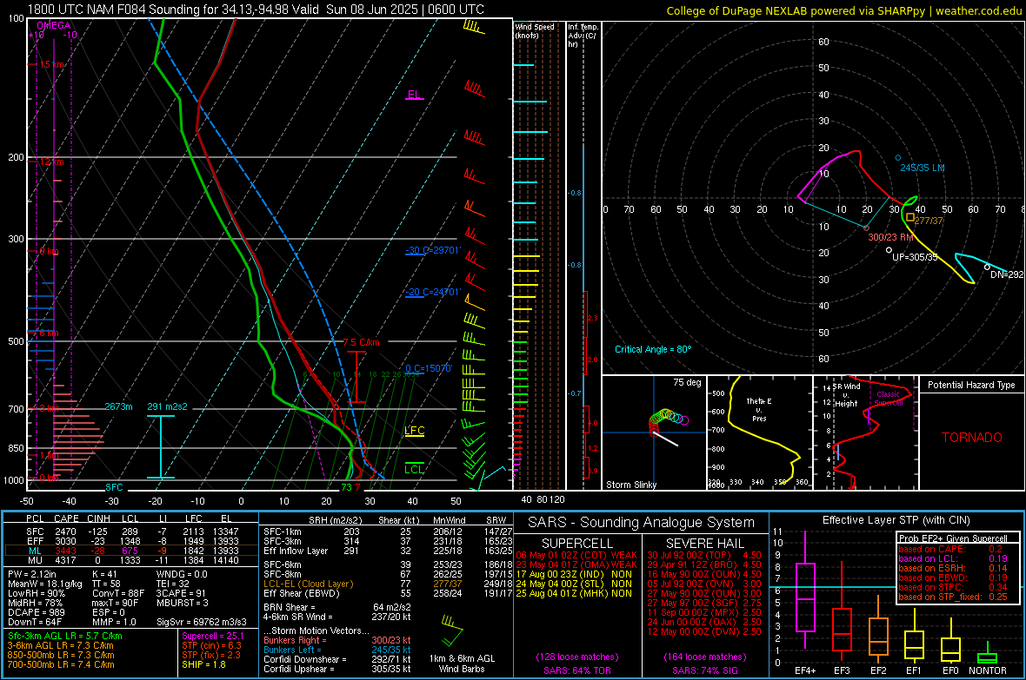Click the SR Wind v. Height inset label
1026x680 pixels.
click(846, 395)
